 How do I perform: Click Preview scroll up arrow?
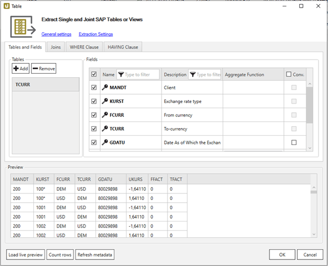[314, 188]
